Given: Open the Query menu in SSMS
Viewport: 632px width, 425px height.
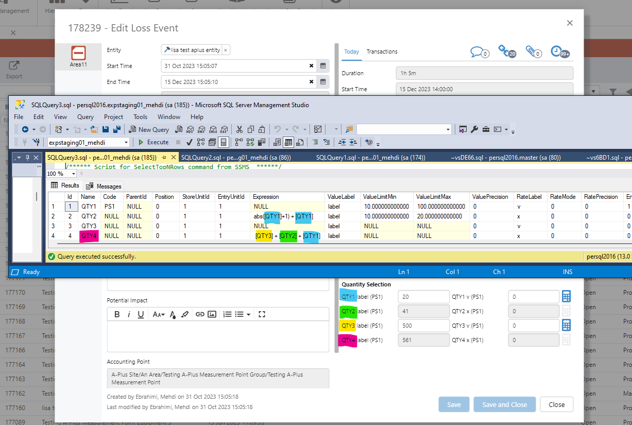Looking at the screenshot, I should pos(84,117).
